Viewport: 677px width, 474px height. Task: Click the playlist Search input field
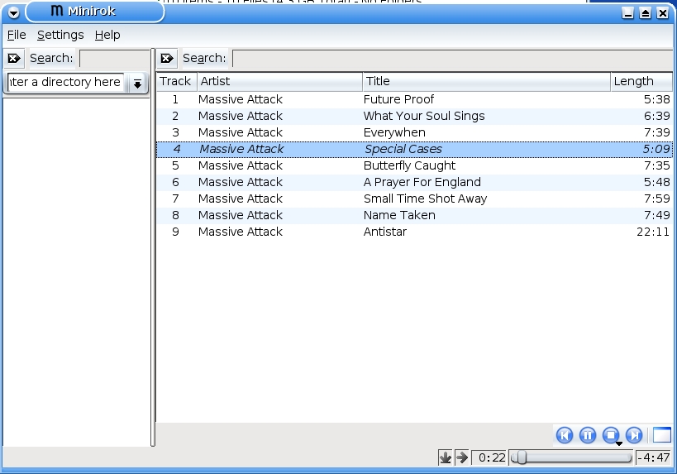[451, 58]
